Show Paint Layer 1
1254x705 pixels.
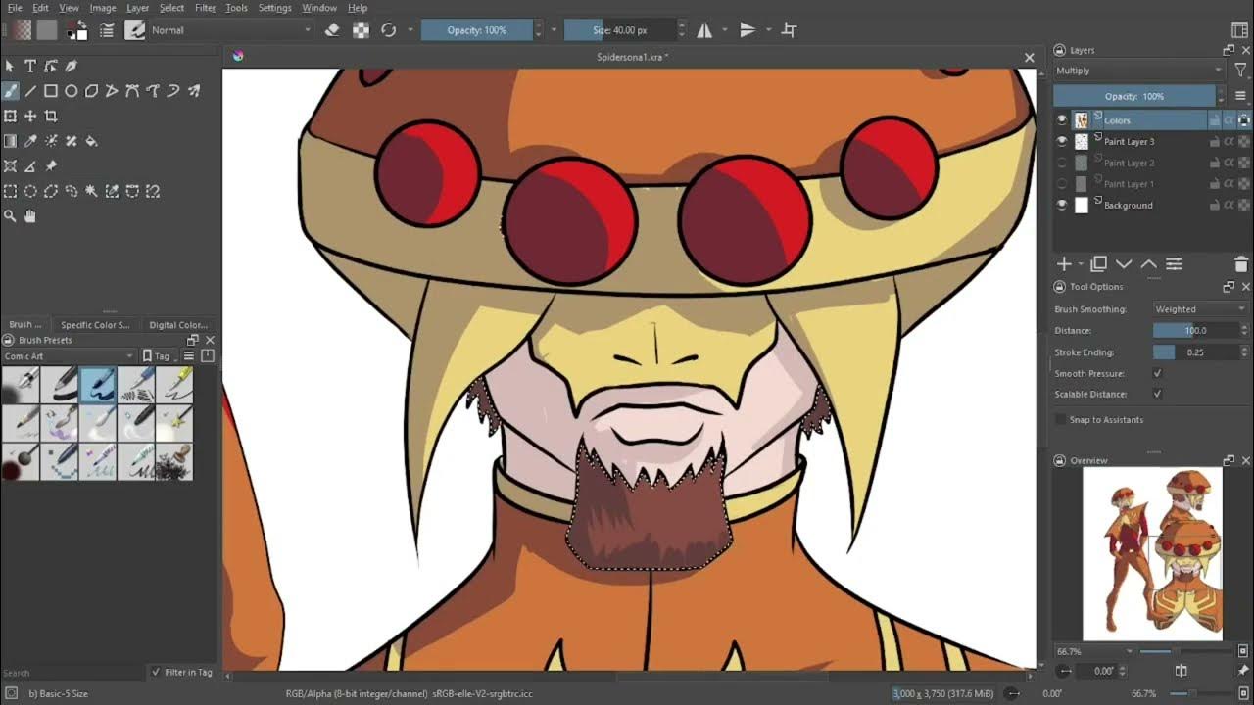[1062, 184]
